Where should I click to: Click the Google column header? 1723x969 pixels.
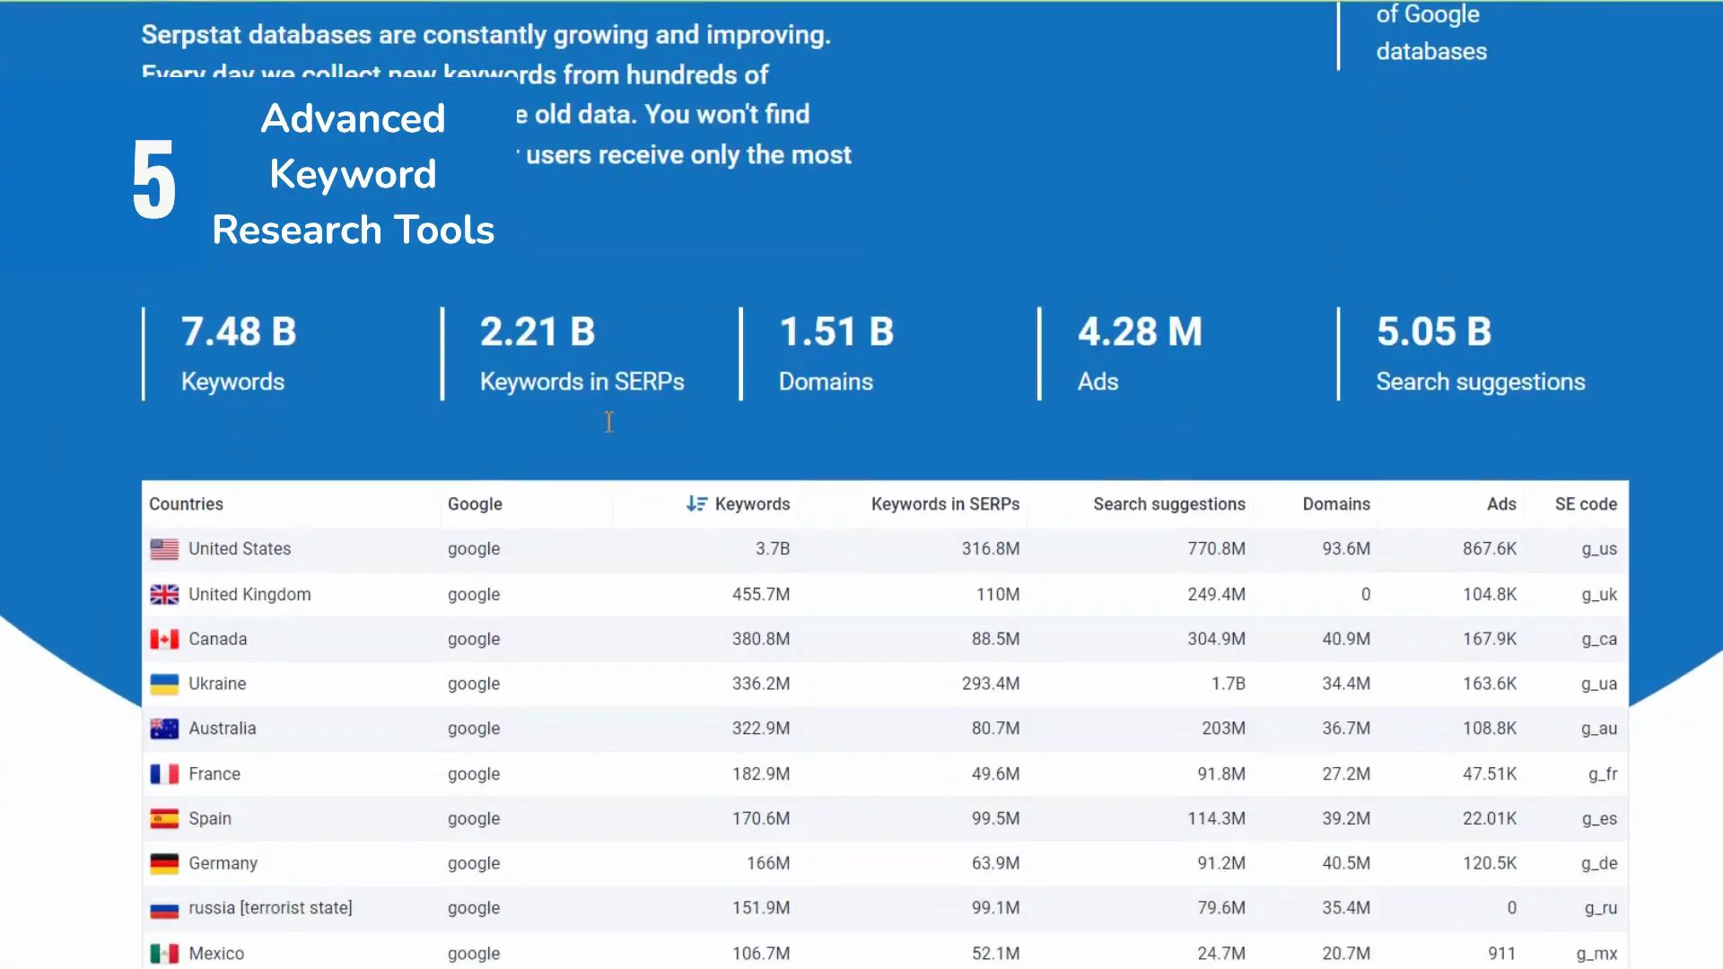(475, 504)
